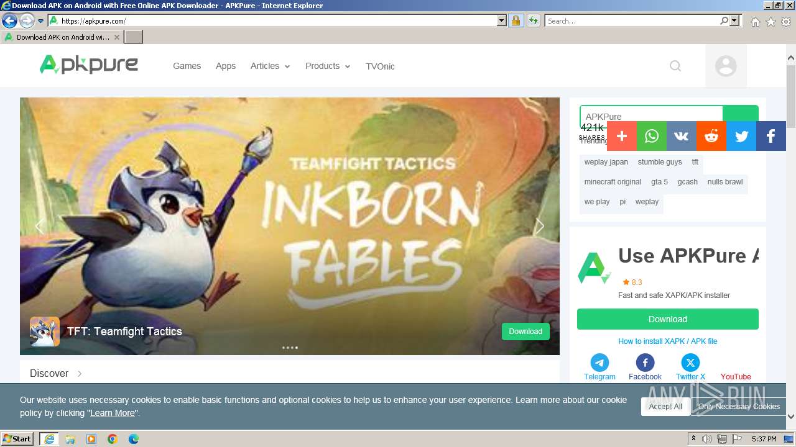Screen dimensions: 796x447
Task: Show next banner slide with right arrow
Action: coord(540,227)
